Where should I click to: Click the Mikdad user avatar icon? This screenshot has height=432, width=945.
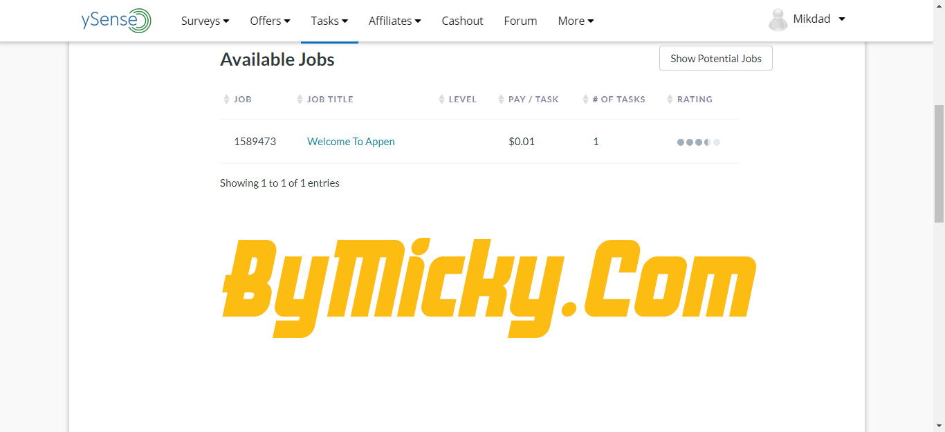pos(778,20)
